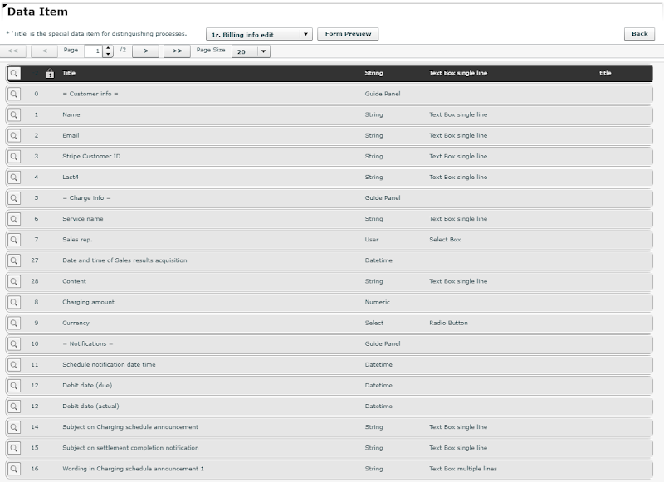Go to first page with << button

pos(13,51)
